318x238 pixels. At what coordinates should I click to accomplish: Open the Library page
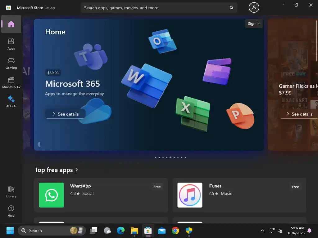11,192
